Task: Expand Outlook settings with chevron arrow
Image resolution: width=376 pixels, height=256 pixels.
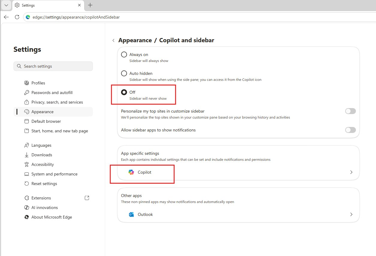Action: pos(351,214)
